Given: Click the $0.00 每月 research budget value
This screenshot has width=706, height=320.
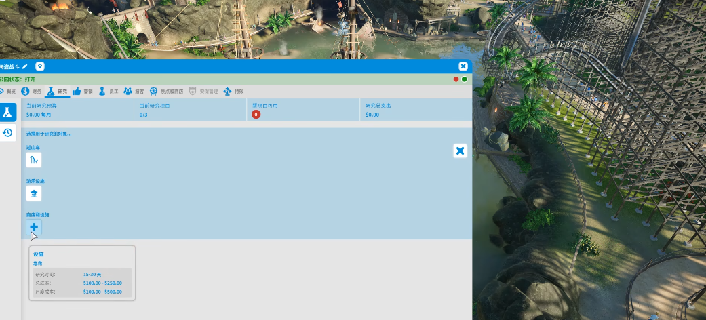Looking at the screenshot, I should [x=39, y=115].
